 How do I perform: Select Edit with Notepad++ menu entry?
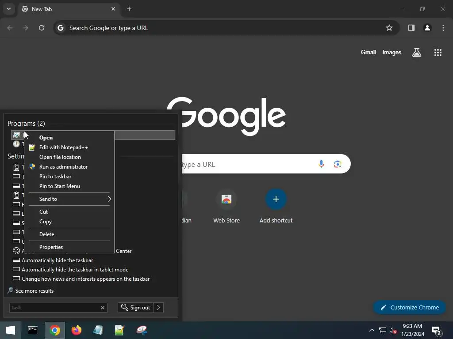(64, 147)
